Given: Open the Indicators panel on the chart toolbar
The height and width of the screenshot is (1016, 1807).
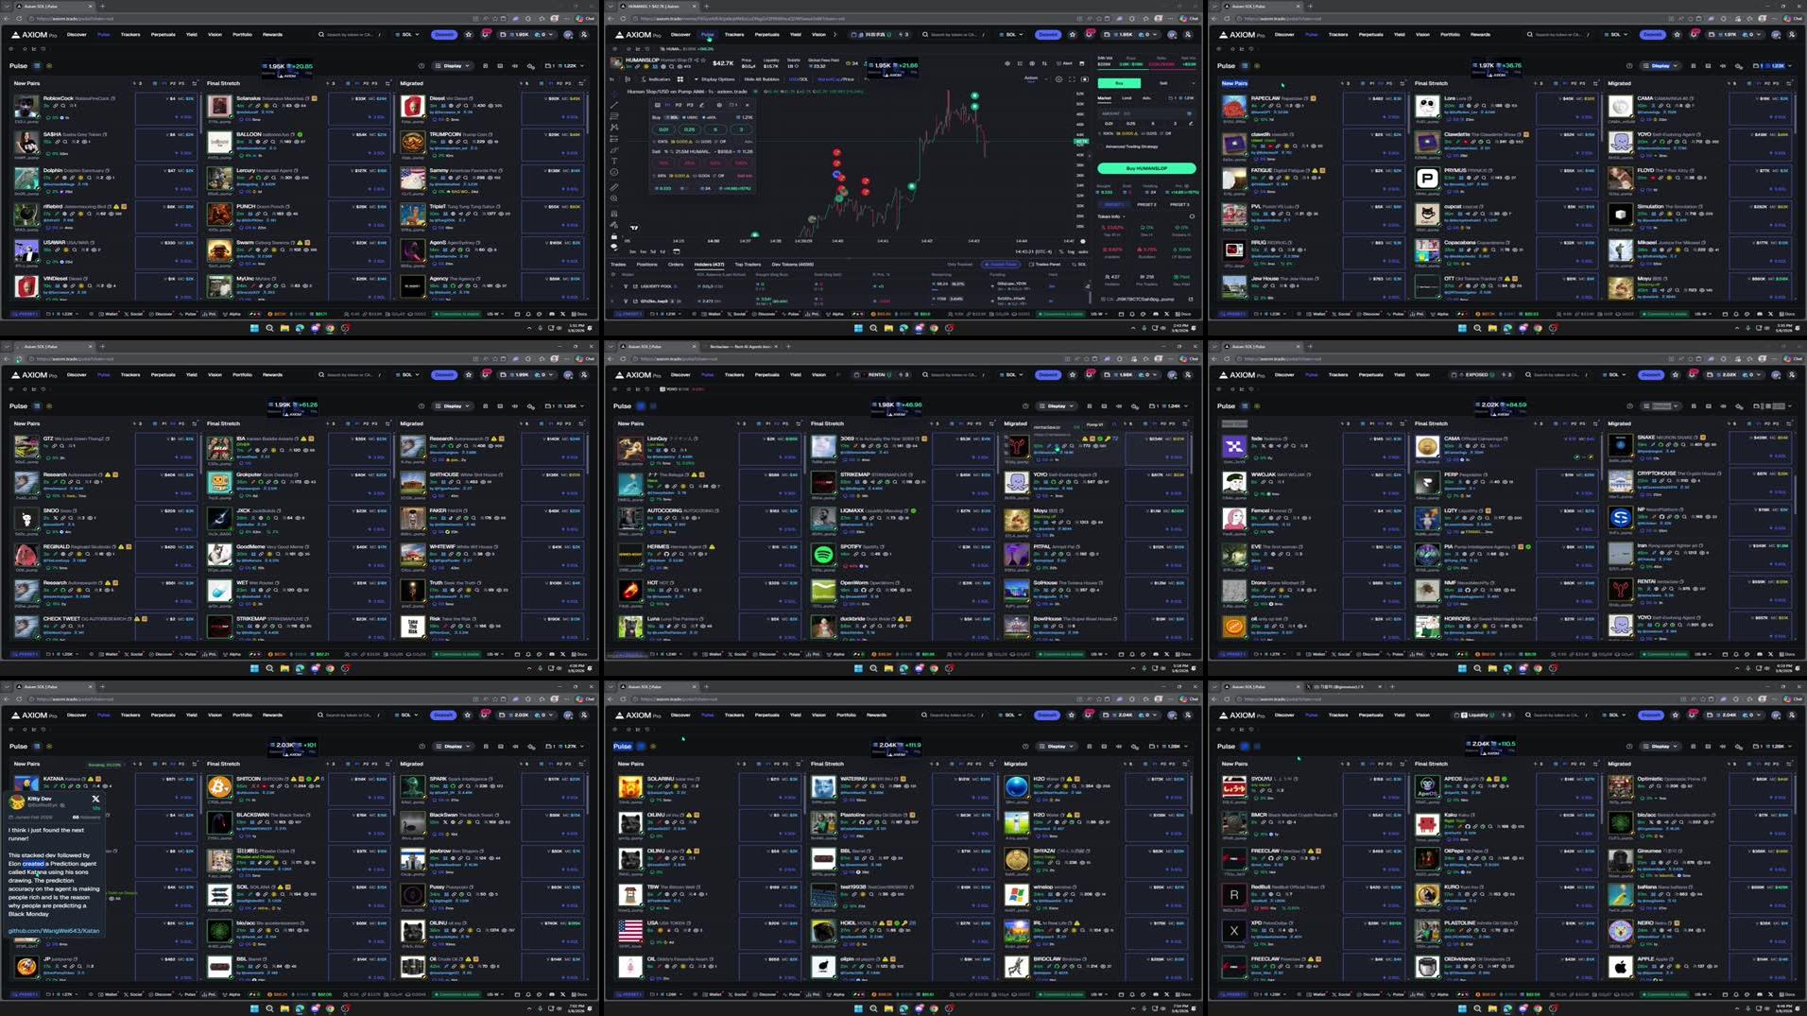Looking at the screenshot, I should (657, 79).
